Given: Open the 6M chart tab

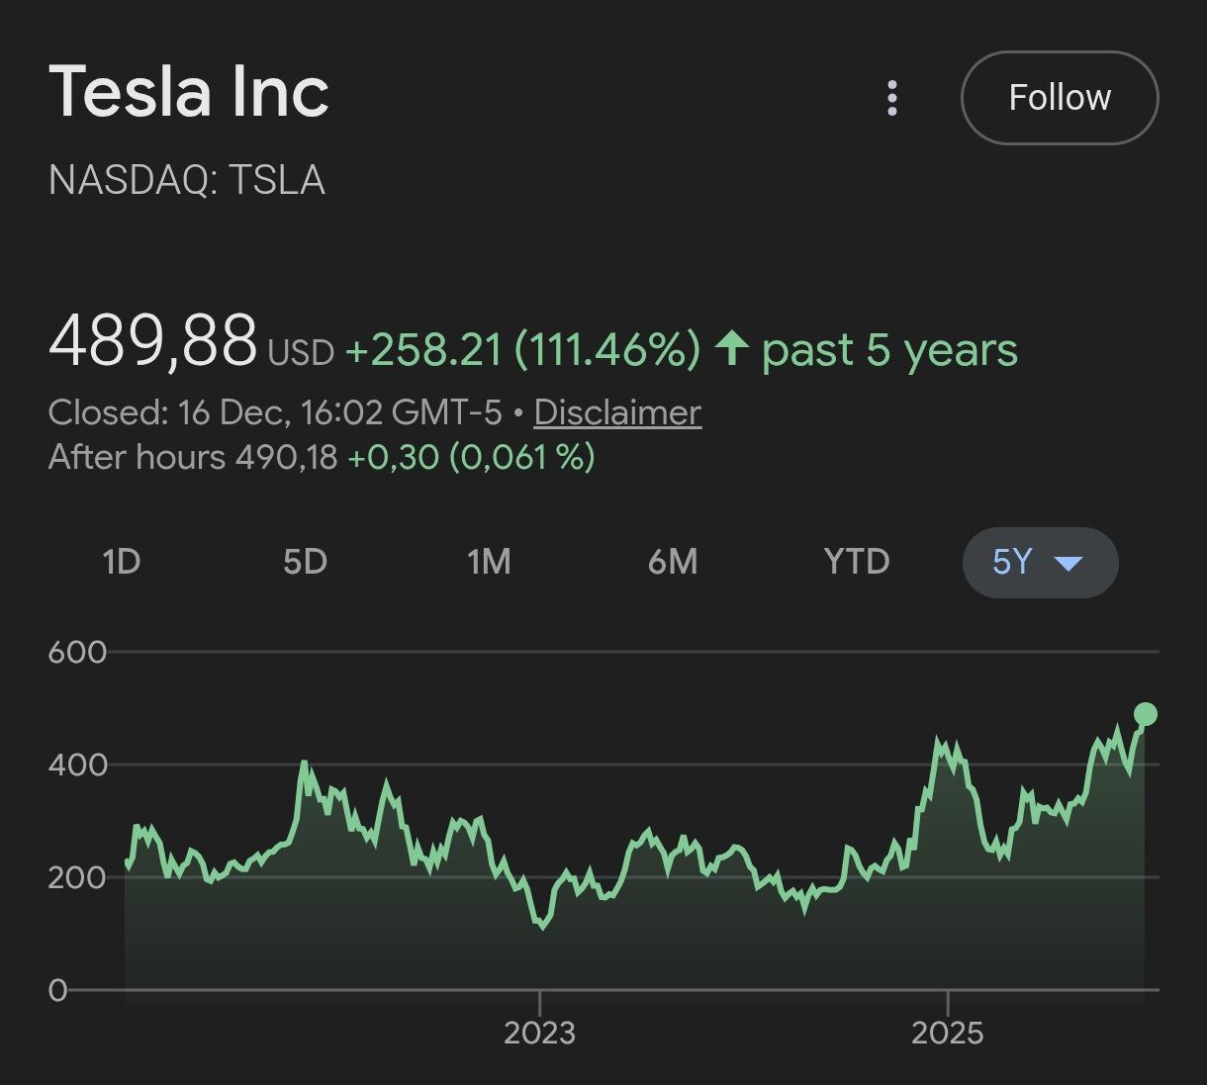Looking at the screenshot, I should [x=672, y=562].
